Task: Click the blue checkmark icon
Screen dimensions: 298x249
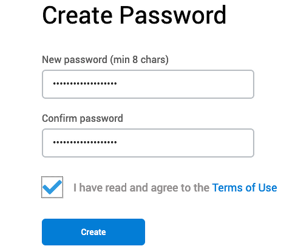Action: 52,187
